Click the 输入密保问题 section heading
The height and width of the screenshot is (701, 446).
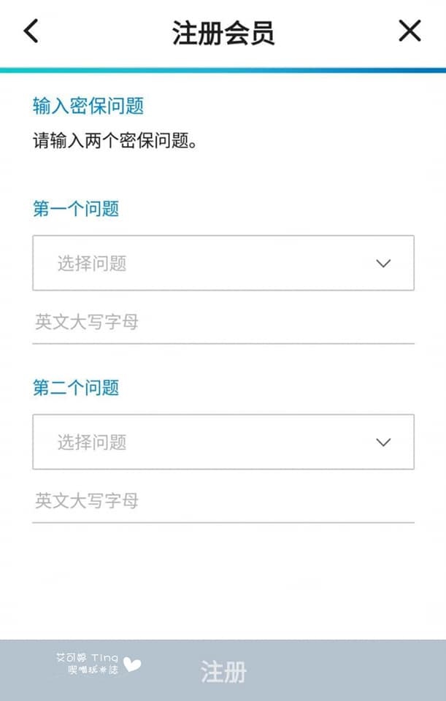88,106
